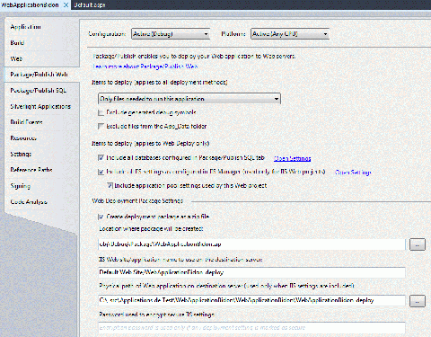Toggle Exclude generated debug symbols
Screen dimensions: 431x337
[101, 112]
